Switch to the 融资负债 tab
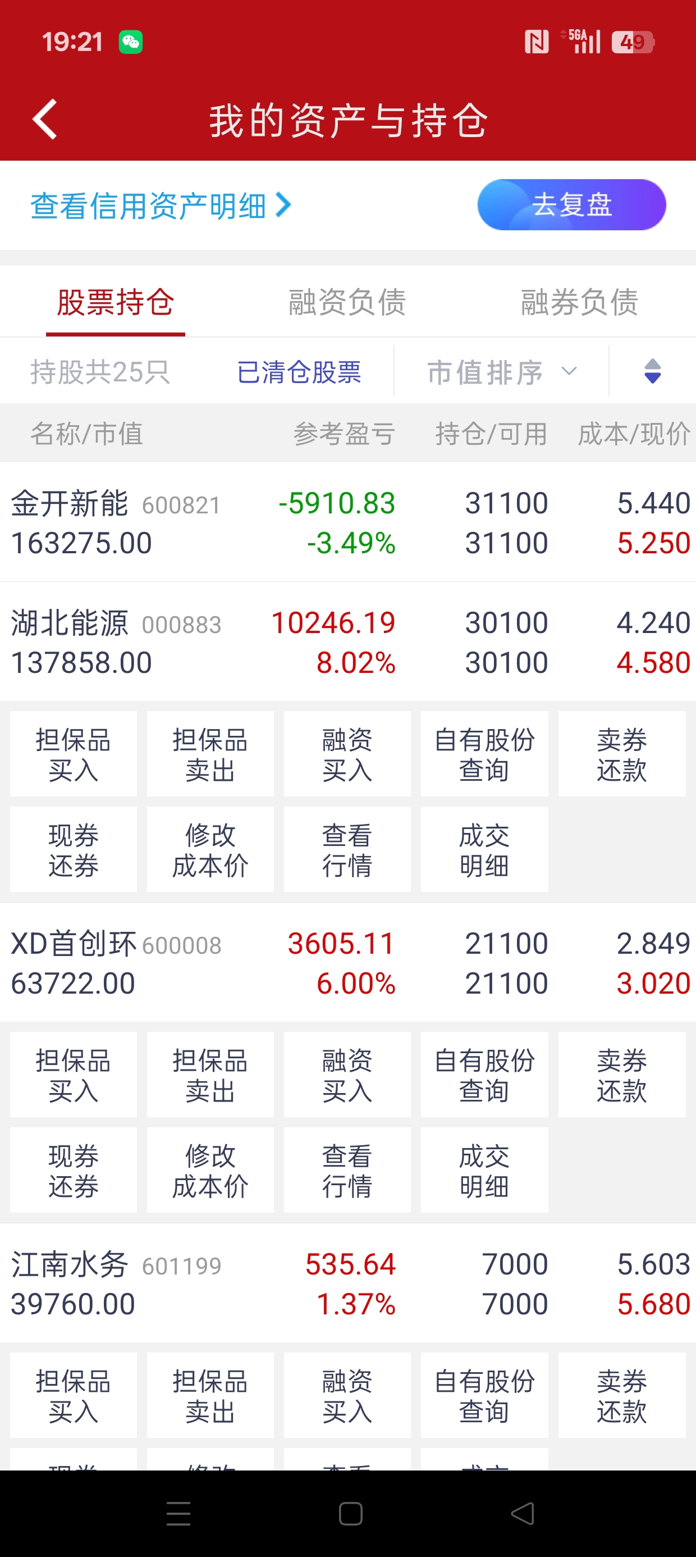 (x=347, y=302)
